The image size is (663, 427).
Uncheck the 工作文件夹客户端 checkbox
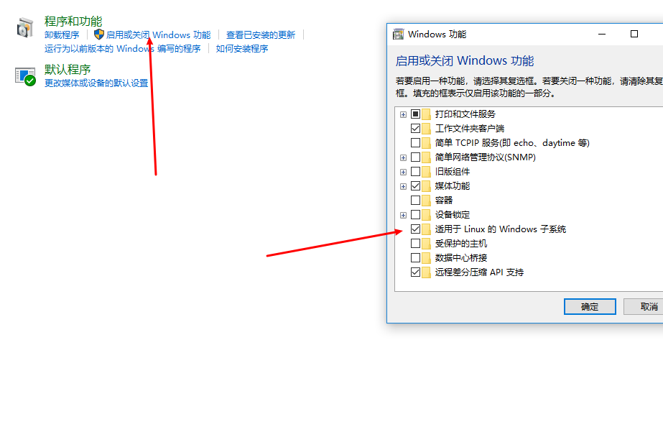point(416,129)
